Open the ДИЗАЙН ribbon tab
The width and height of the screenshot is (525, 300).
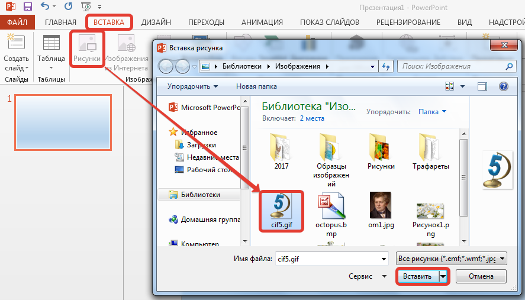click(156, 22)
